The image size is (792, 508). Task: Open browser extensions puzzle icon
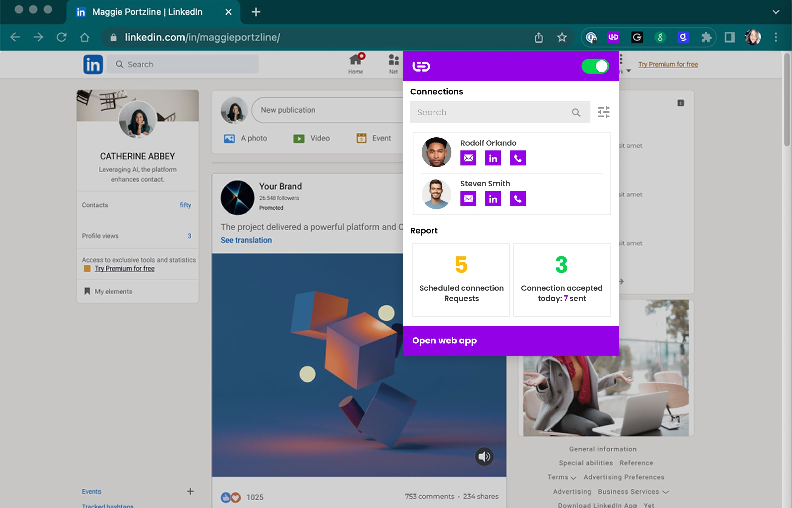pos(706,37)
